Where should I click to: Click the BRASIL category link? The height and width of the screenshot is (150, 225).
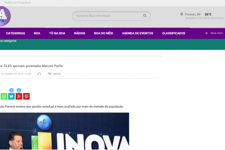[57, 74]
